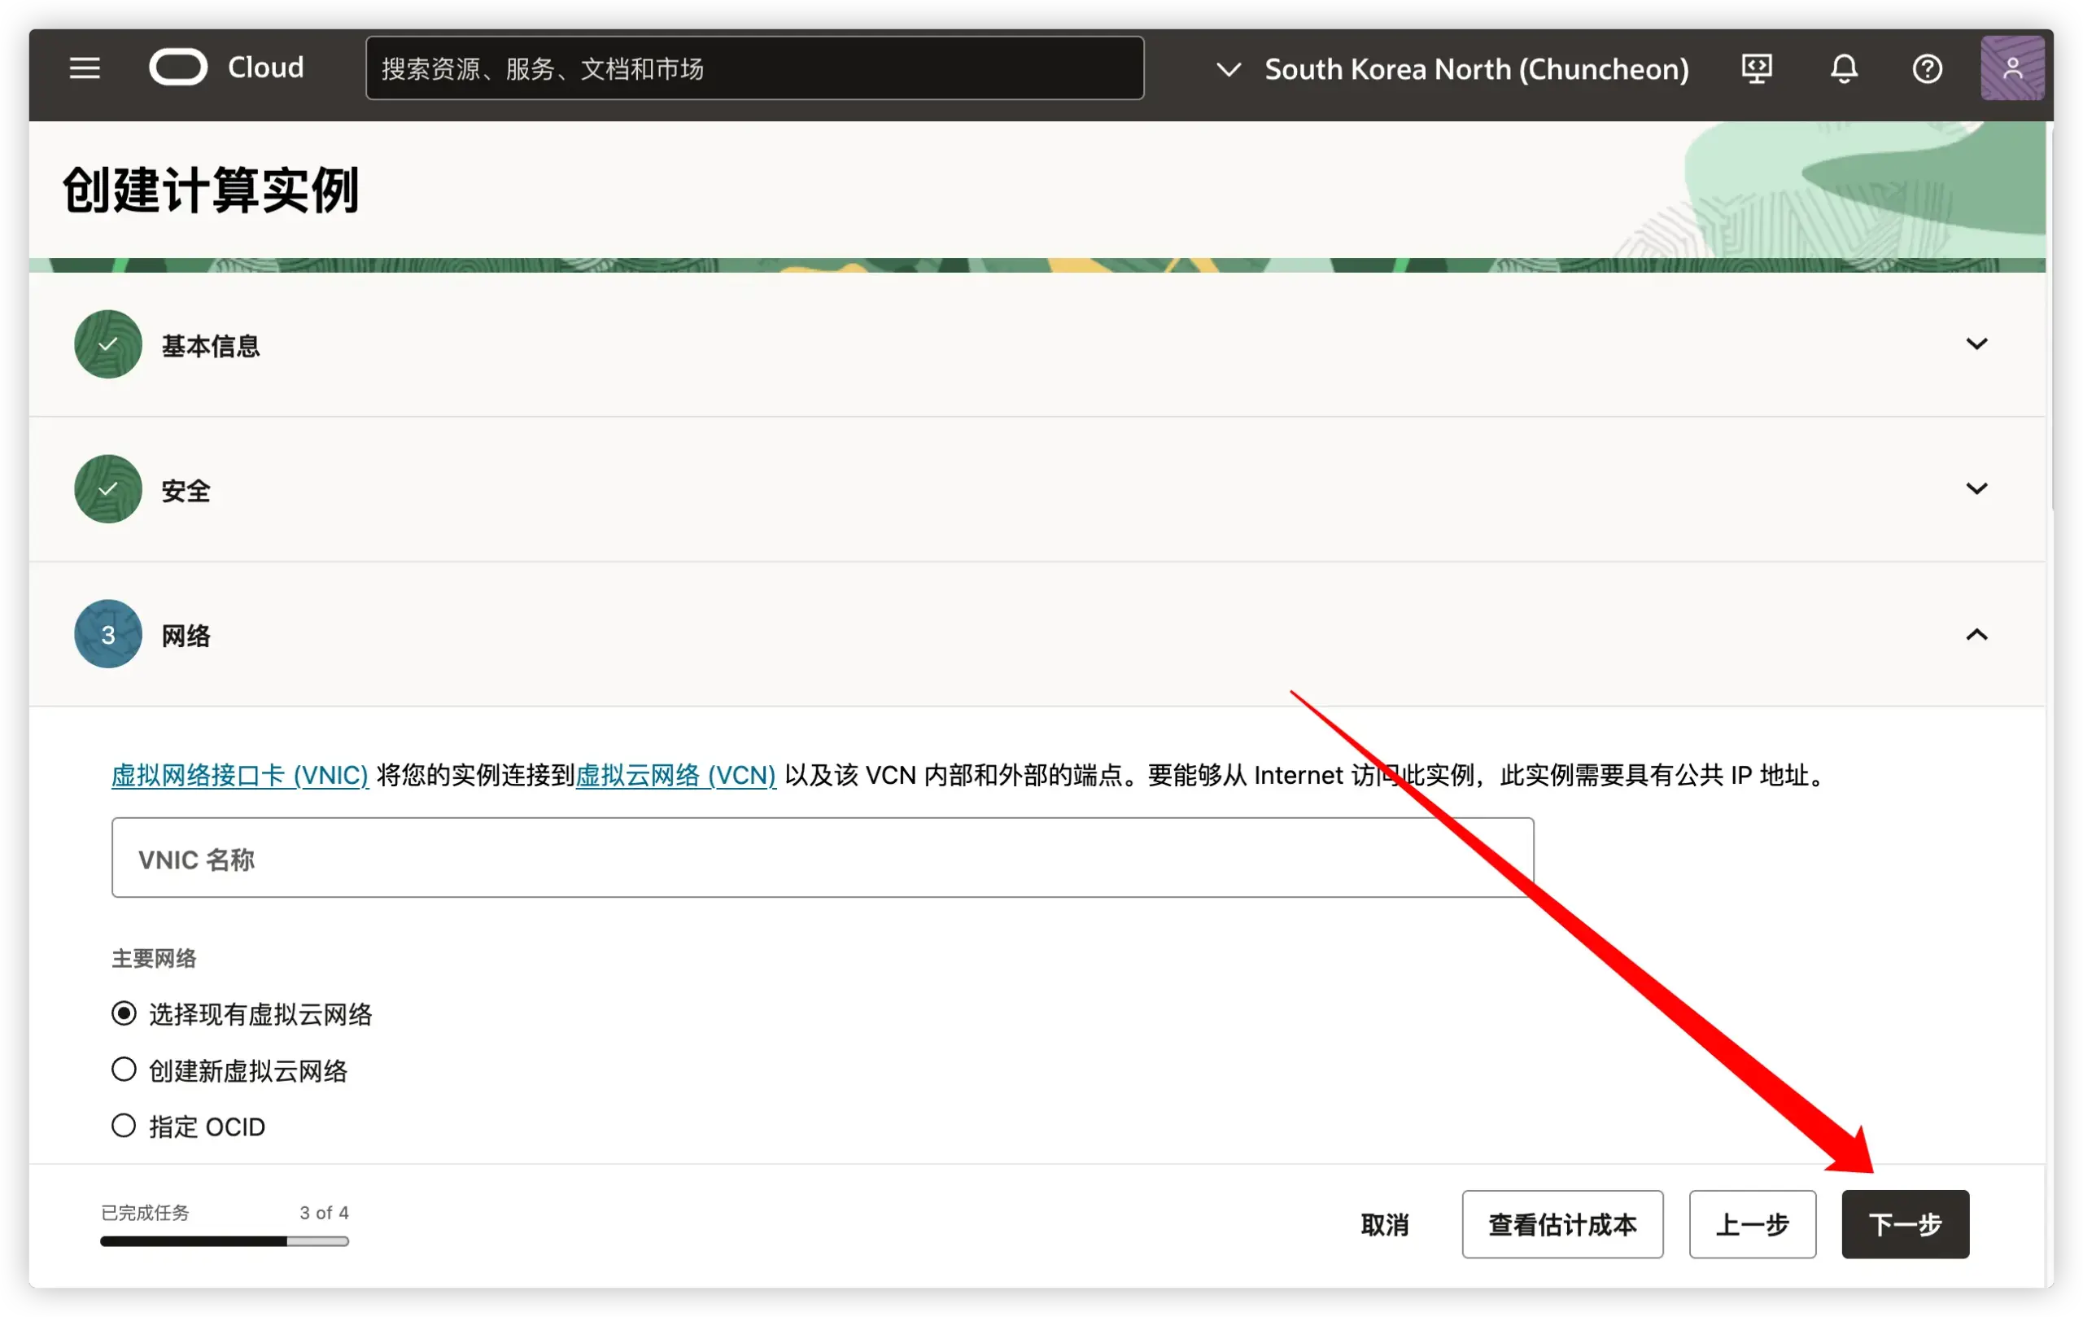The image size is (2083, 1317).
Task: Select 创建新虚拟云网络 radio option
Action: pos(124,1070)
